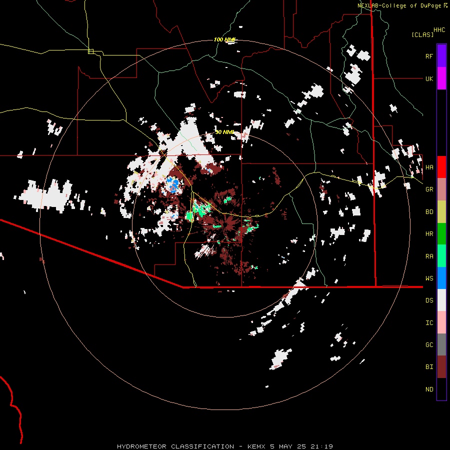Click the GR legend label
This screenshot has height=450, width=450.
click(x=429, y=189)
